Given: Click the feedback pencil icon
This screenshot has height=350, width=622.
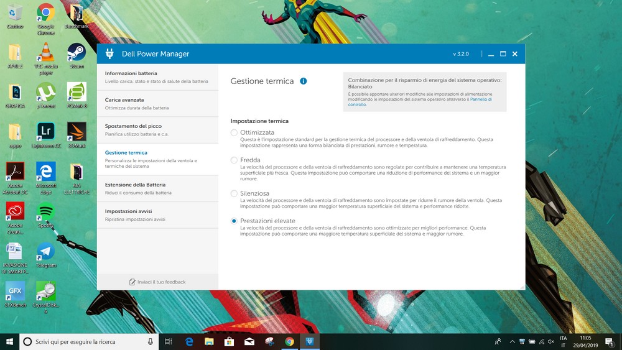Looking at the screenshot, I should [132, 282].
